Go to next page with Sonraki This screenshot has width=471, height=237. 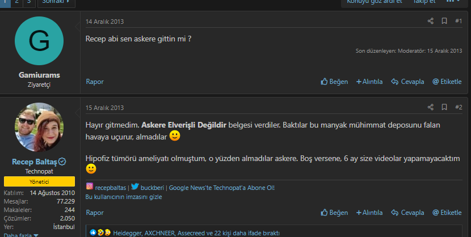coord(56,2)
